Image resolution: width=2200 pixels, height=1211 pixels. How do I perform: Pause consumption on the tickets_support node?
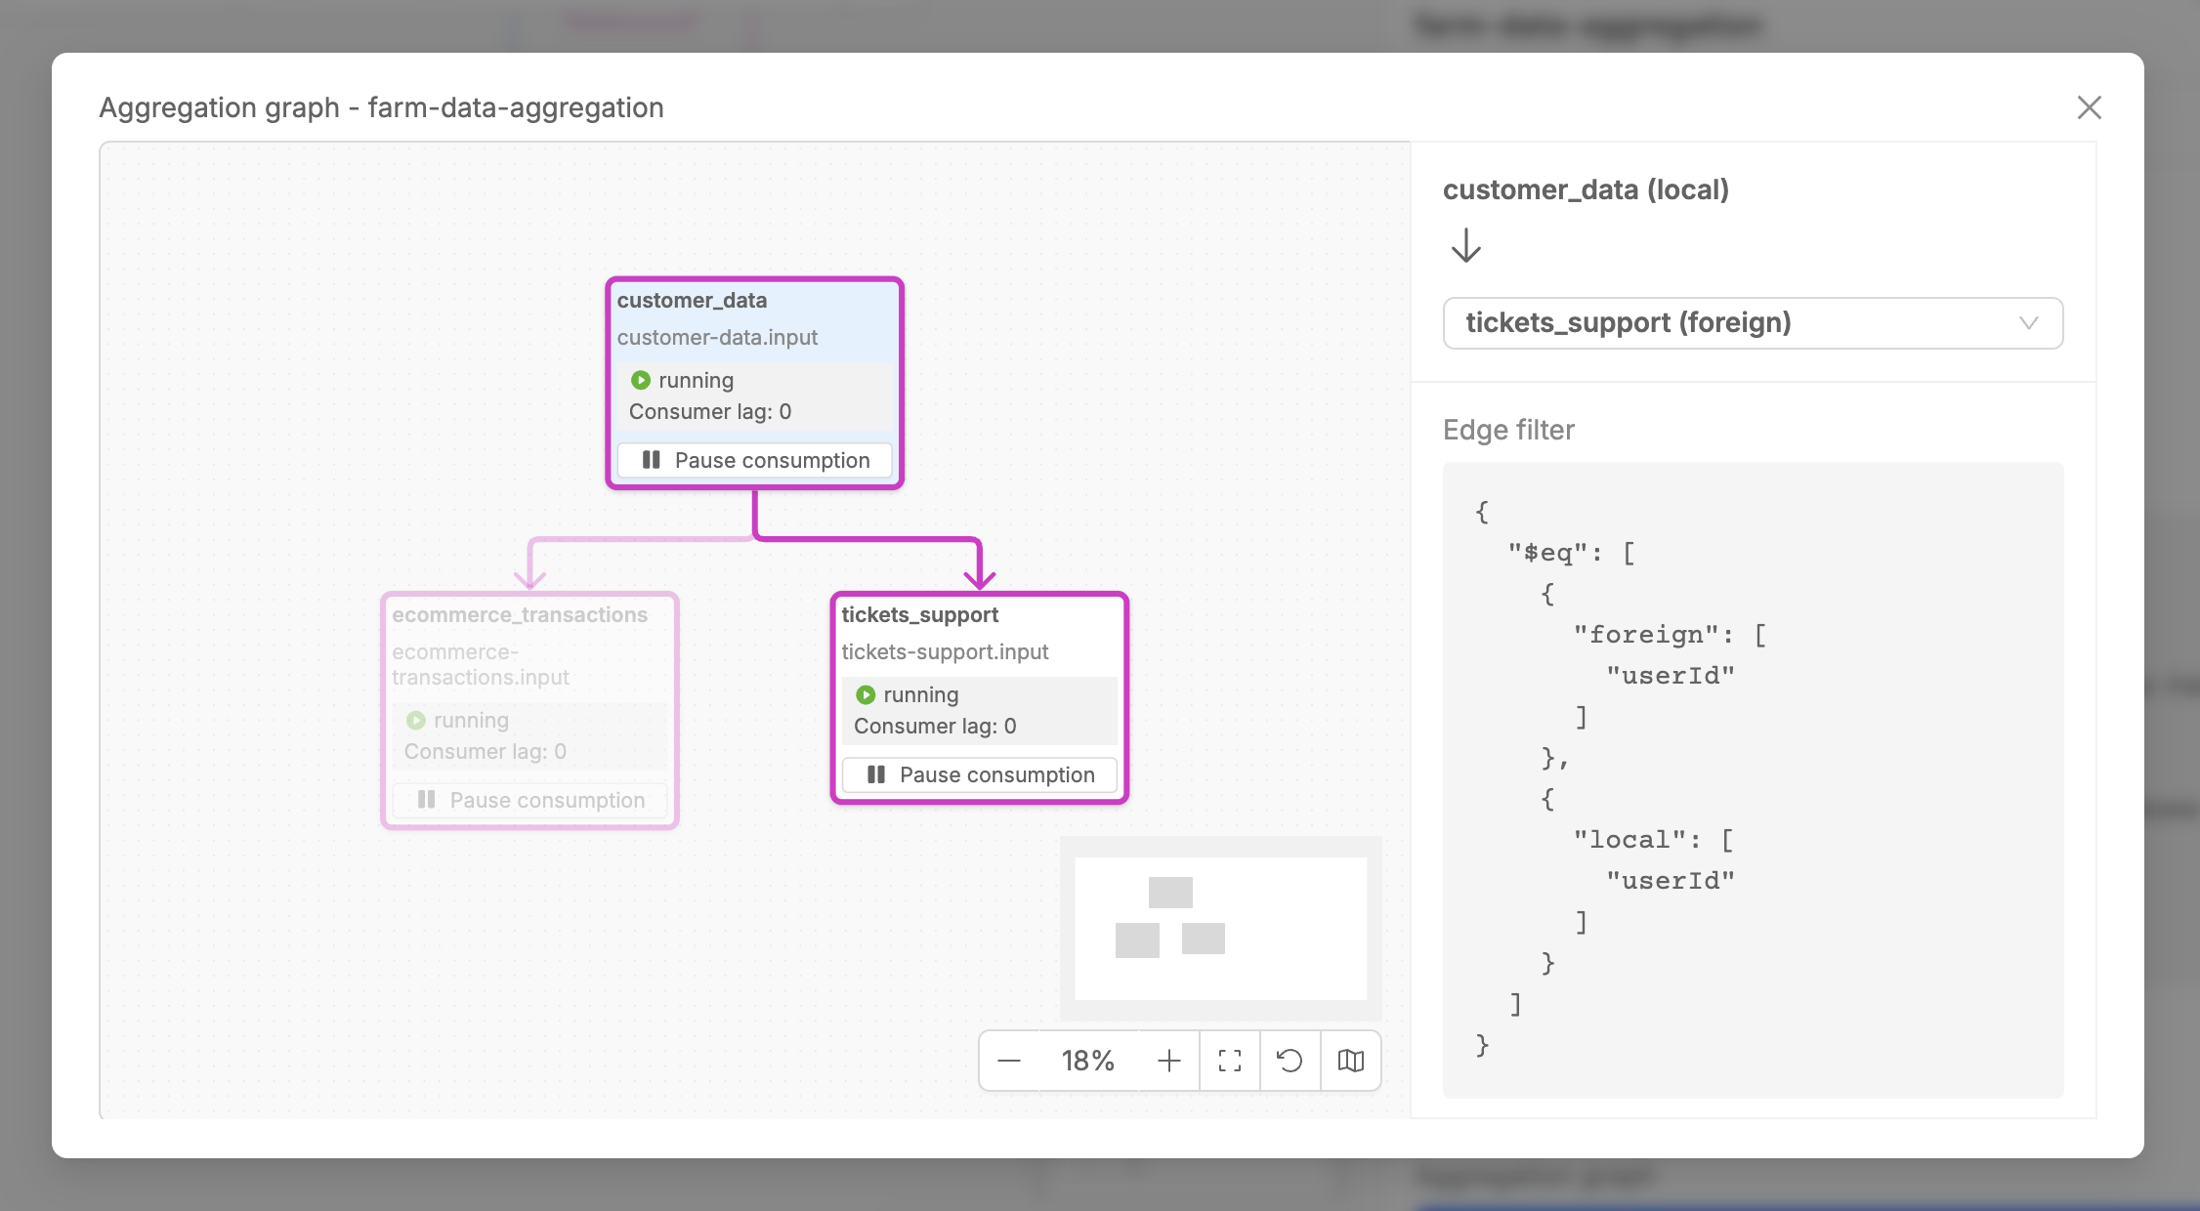(979, 774)
